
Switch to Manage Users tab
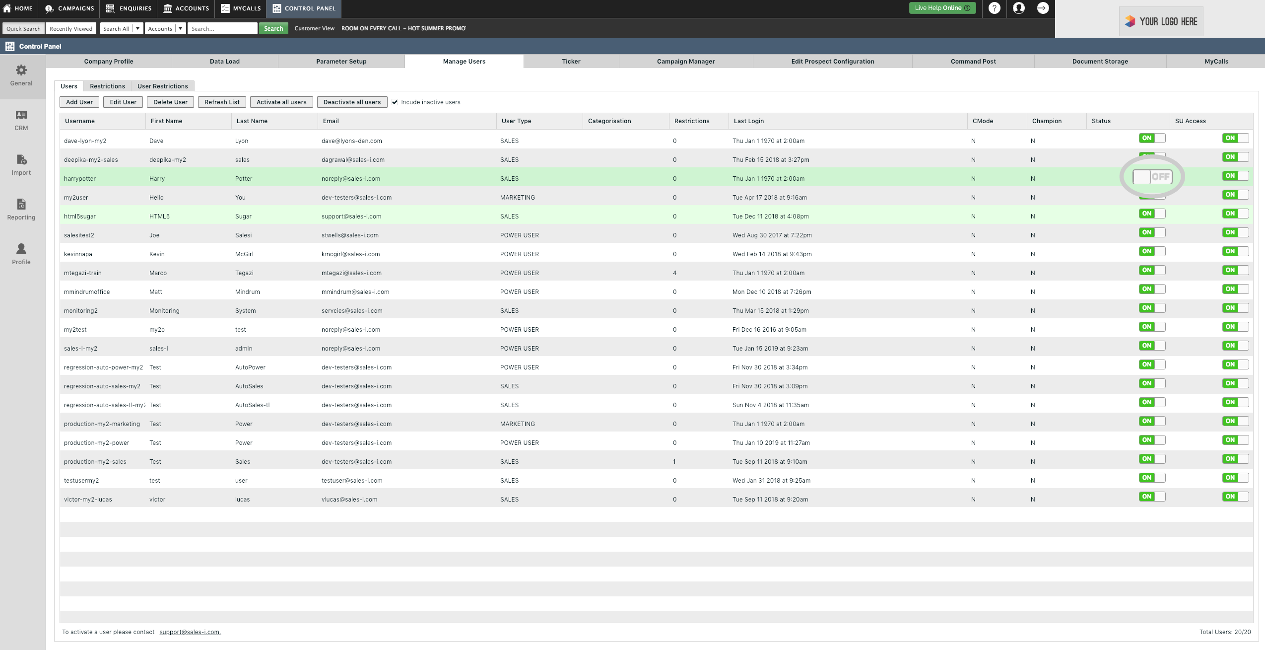pos(464,61)
